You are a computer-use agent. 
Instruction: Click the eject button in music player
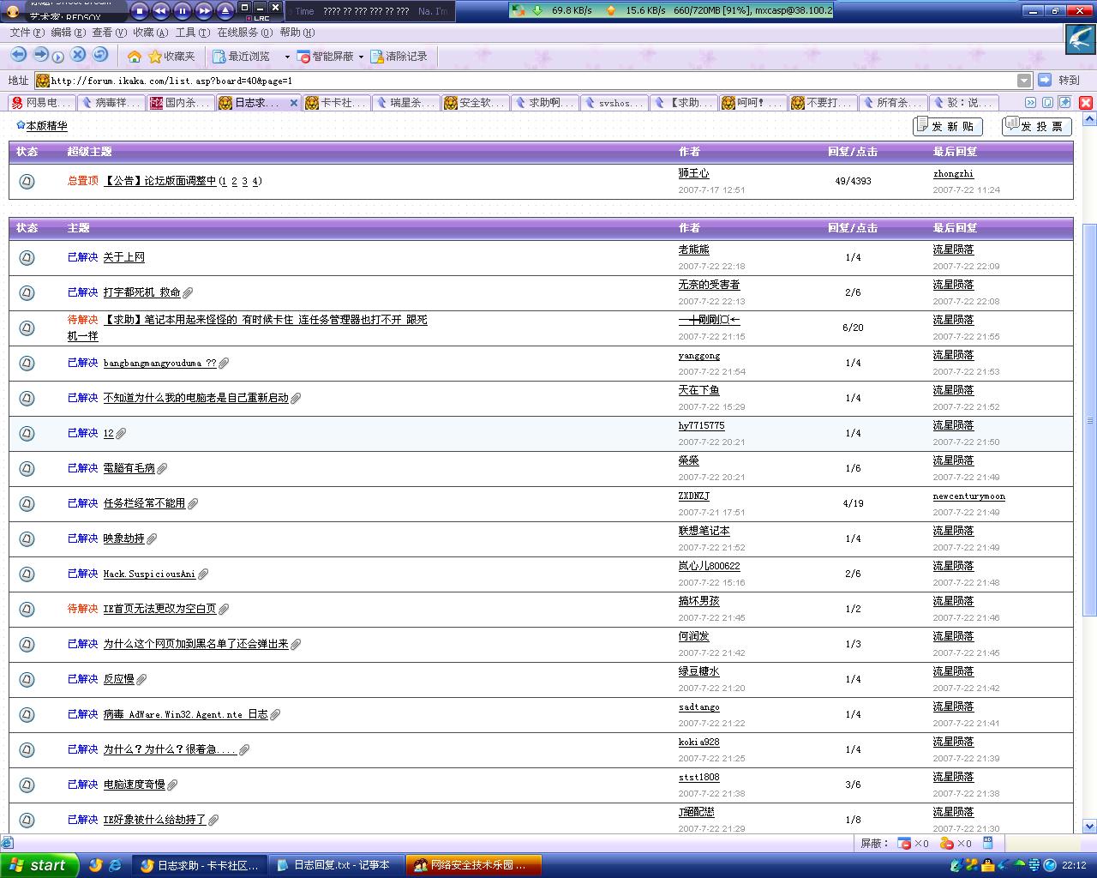tap(225, 11)
